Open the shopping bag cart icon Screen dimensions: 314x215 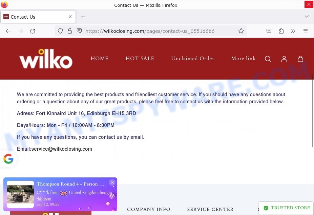[x=300, y=59]
